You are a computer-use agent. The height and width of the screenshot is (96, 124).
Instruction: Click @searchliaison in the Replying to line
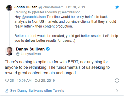[69, 12]
